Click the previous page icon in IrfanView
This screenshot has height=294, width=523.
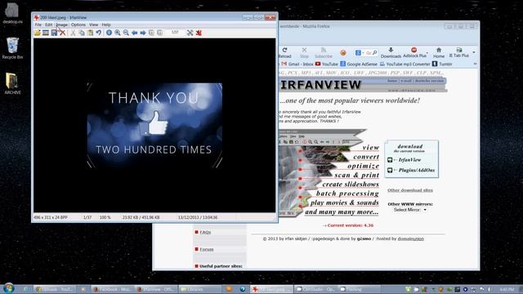(x=151, y=33)
